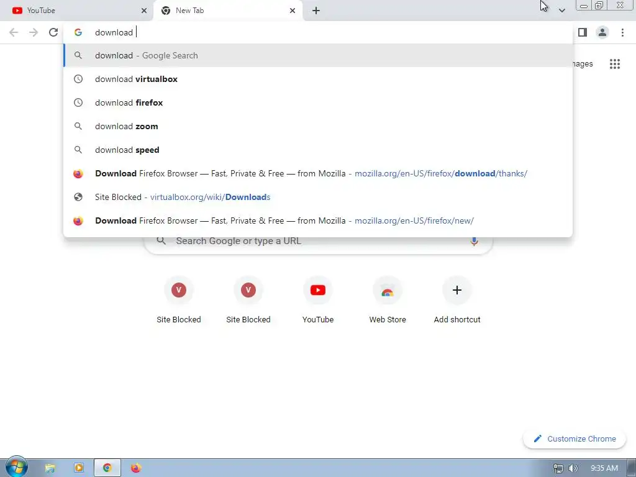
Task: Open the Windows Start orb
Action: [17, 467]
